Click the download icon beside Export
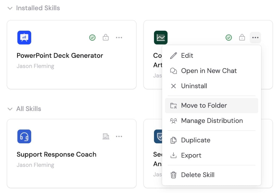The image size is (278, 193). (x=173, y=156)
